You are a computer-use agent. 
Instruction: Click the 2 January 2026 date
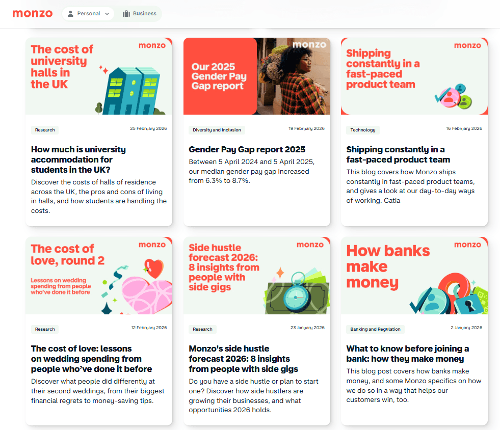(466, 328)
